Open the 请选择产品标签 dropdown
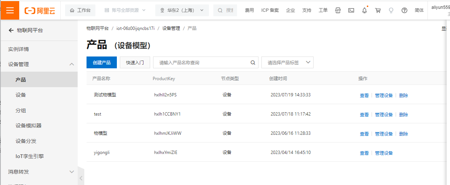Image resolution: width=450 pixels, height=185 pixels. 287,63
